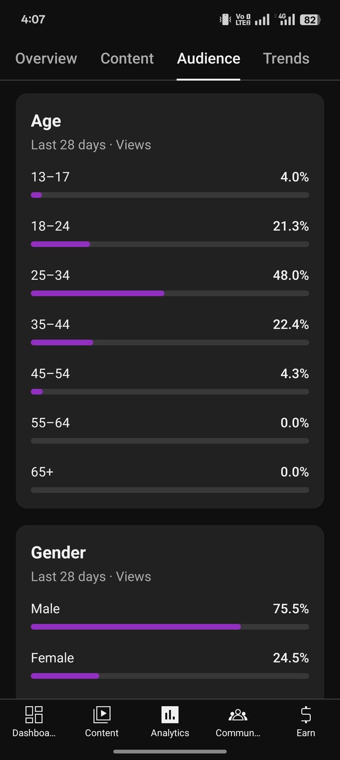Image resolution: width=340 pixels, height=760 pixels.
Task: Tap the Gender card heading
Action: [58, 553]
